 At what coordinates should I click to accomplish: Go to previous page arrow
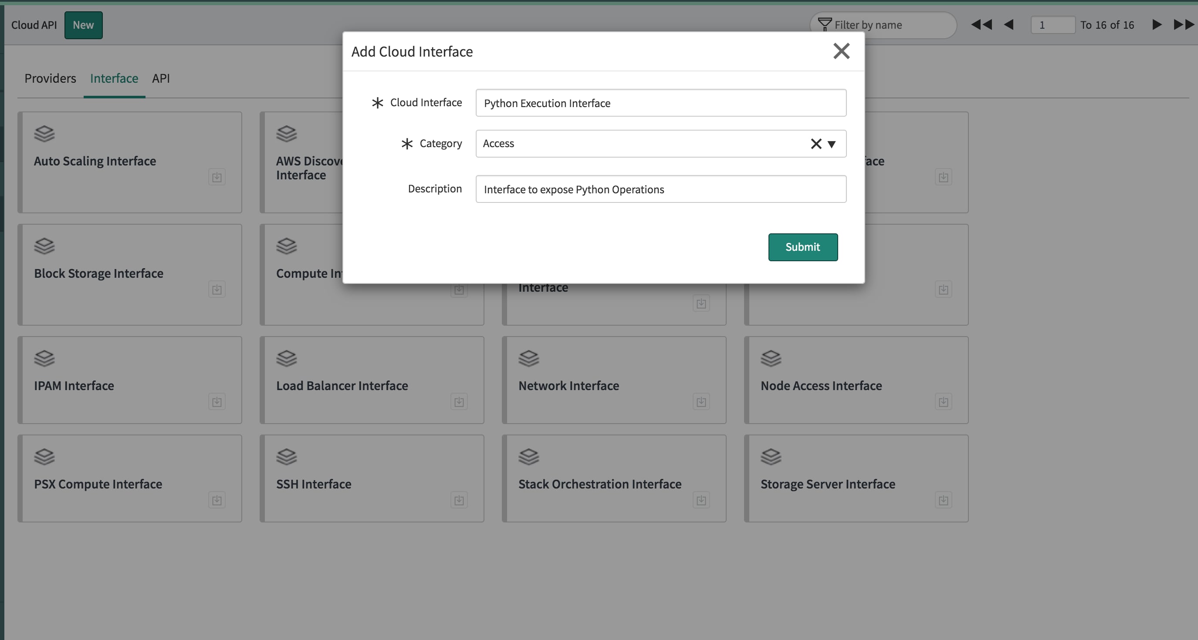coord(1008,25)
